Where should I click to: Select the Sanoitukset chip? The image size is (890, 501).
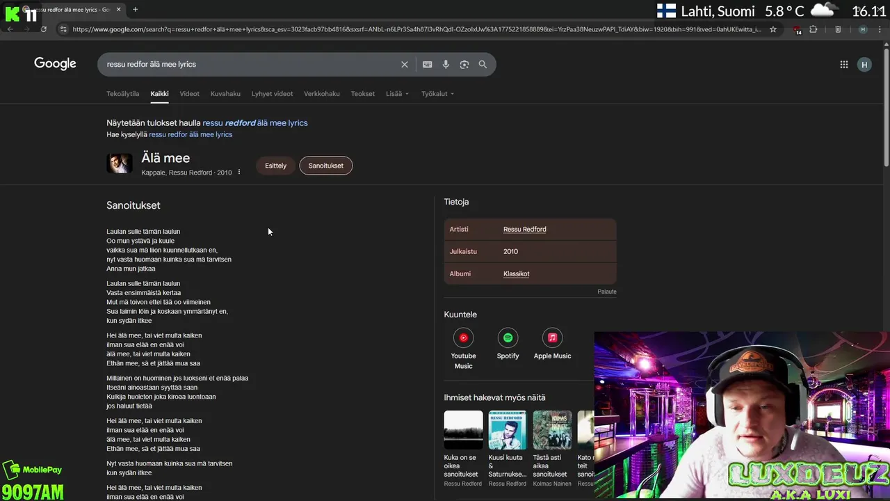point(326,166)
